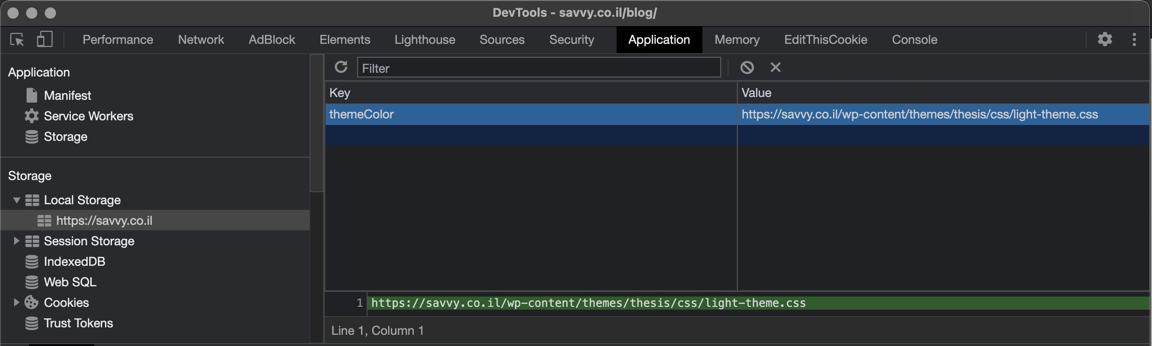This screenshot has width=1152, height=346.
Task: Open the Memory tab
Action: pos(737,40)
